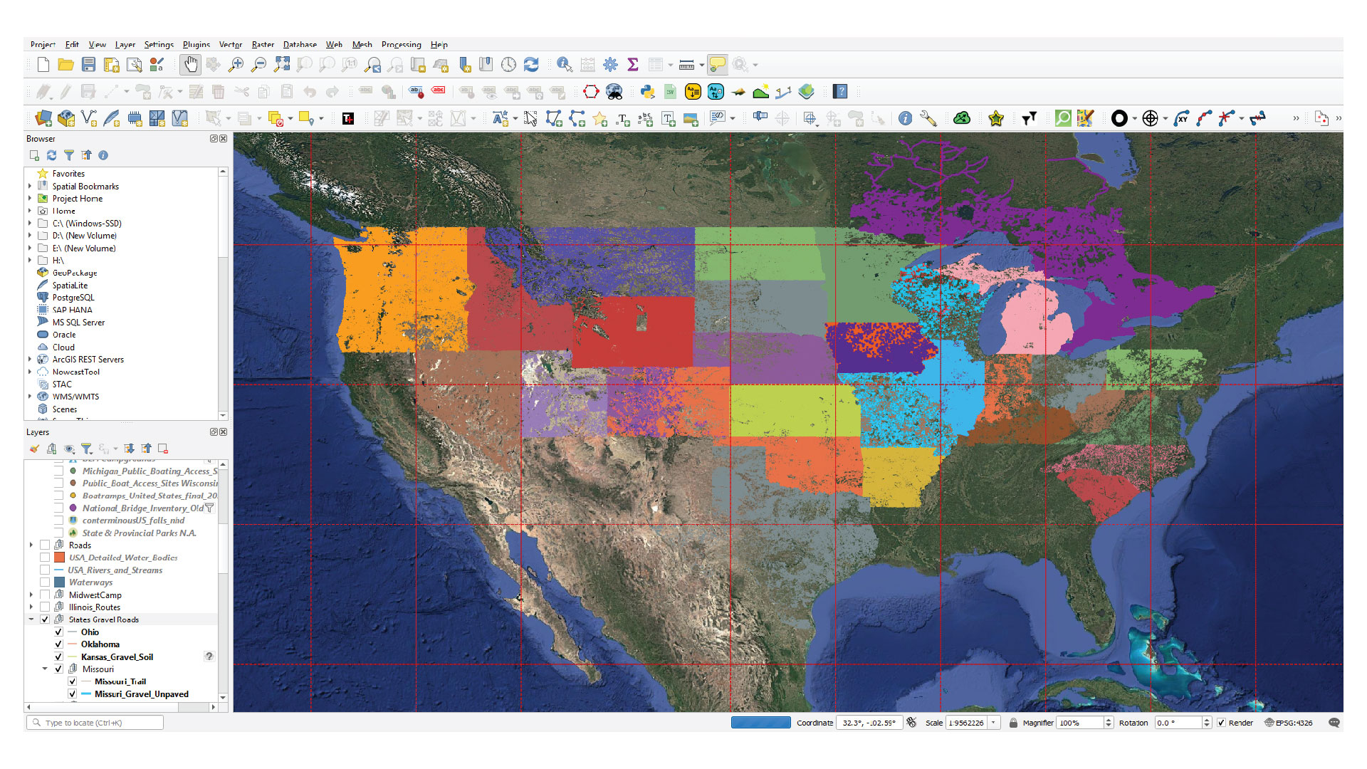Click Remove Layer icon in Layers panel
Viewport: 1367px width, 769px height.
pyautogui.click(x=163, y=449)
